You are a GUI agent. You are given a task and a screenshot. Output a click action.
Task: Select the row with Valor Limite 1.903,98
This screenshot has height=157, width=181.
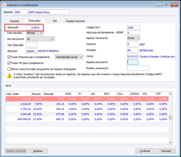(87, 99)
